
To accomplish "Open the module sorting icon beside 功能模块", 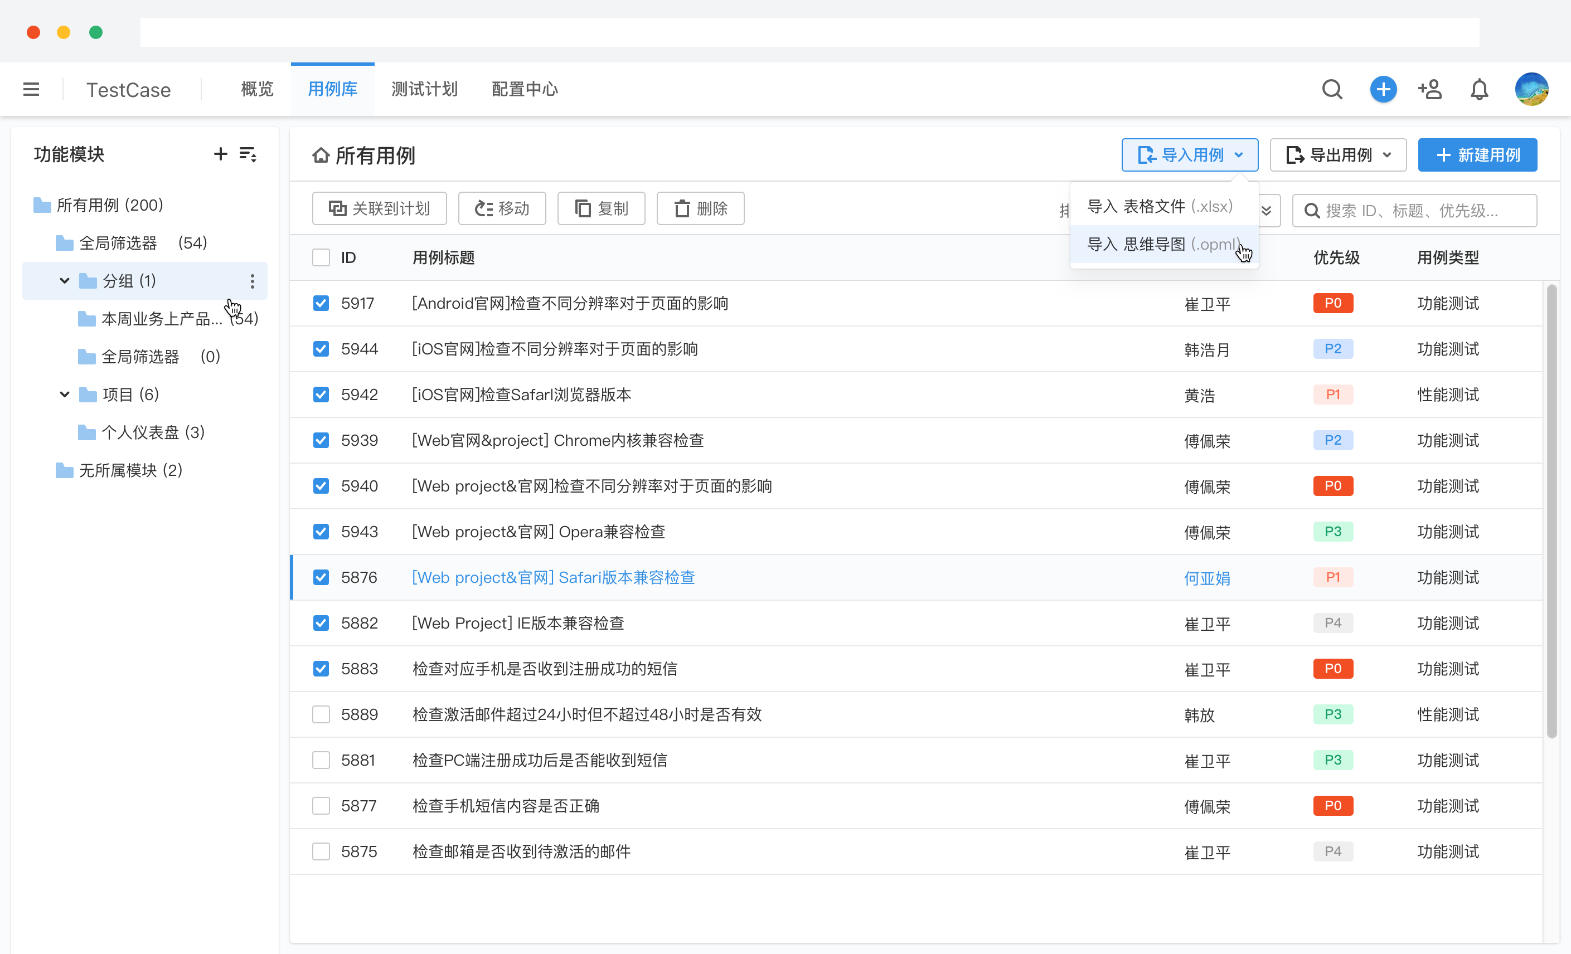I will point(249,154).
